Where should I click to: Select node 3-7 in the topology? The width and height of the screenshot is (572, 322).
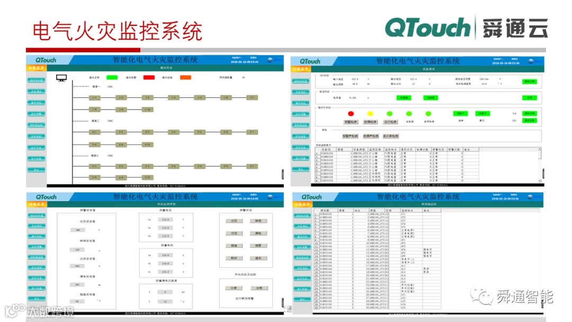(x=252, y=166)
